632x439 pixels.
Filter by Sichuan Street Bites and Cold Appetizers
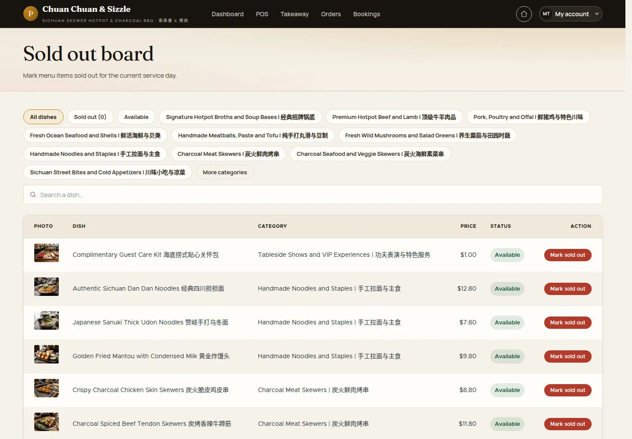[108, 172]
